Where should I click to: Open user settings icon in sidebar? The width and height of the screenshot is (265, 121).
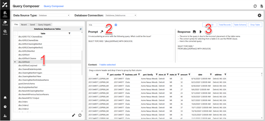click(5, 116)
